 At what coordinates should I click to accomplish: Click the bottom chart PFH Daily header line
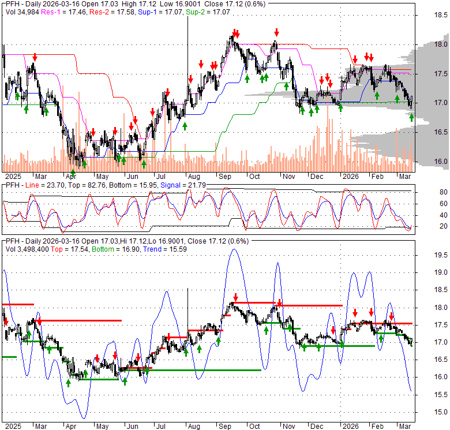coord(127,241)
